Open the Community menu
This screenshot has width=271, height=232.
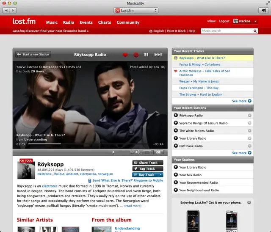(128, 22)
